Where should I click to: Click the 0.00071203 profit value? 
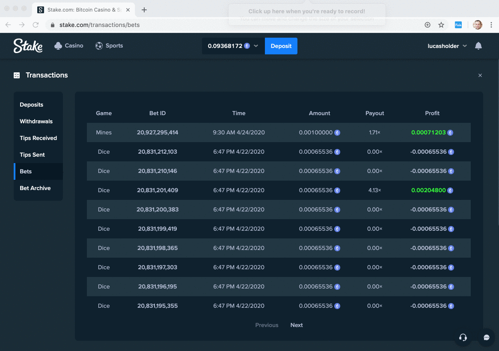click(x=428, y=132)
